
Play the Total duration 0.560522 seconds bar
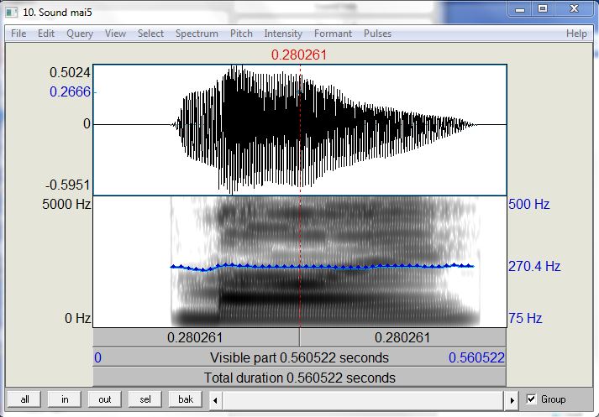point(299,378)
